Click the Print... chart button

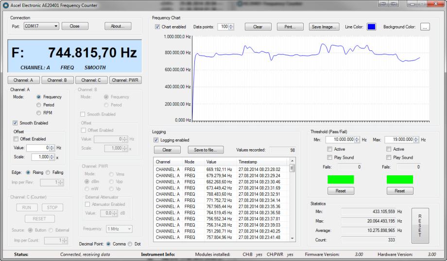pyautogui.click(x=290, y=27)
